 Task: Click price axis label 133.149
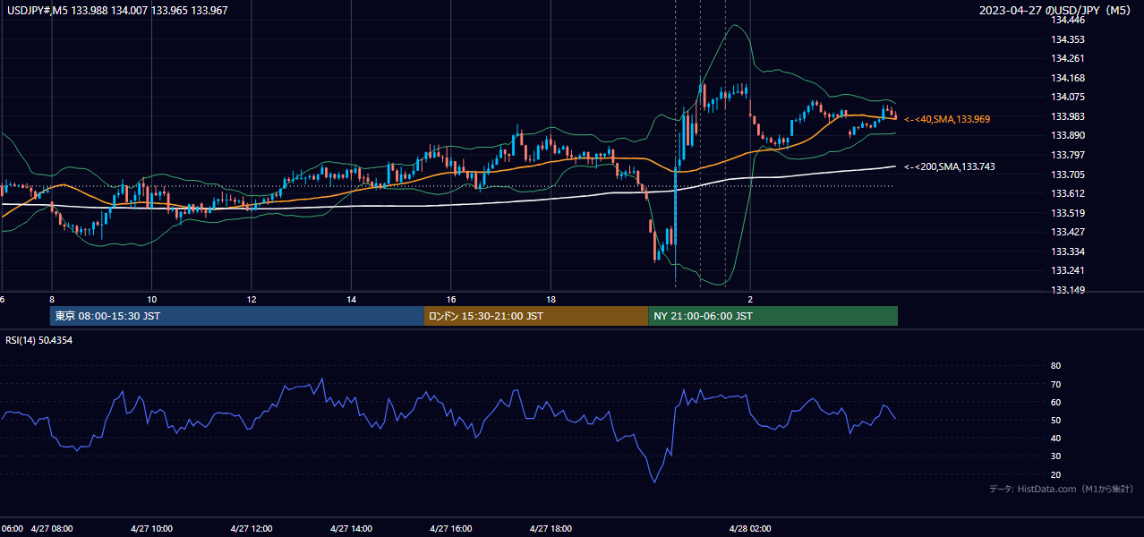click(x=1069, y=290)
